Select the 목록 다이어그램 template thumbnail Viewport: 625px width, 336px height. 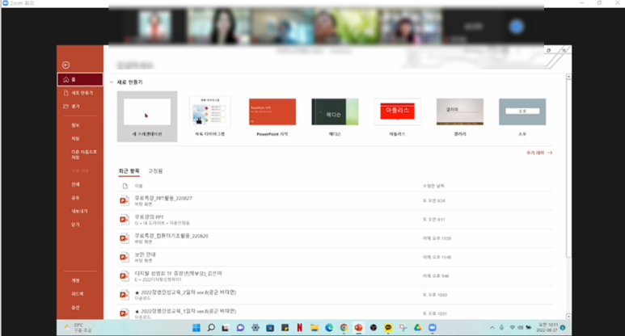click(209, 112)
